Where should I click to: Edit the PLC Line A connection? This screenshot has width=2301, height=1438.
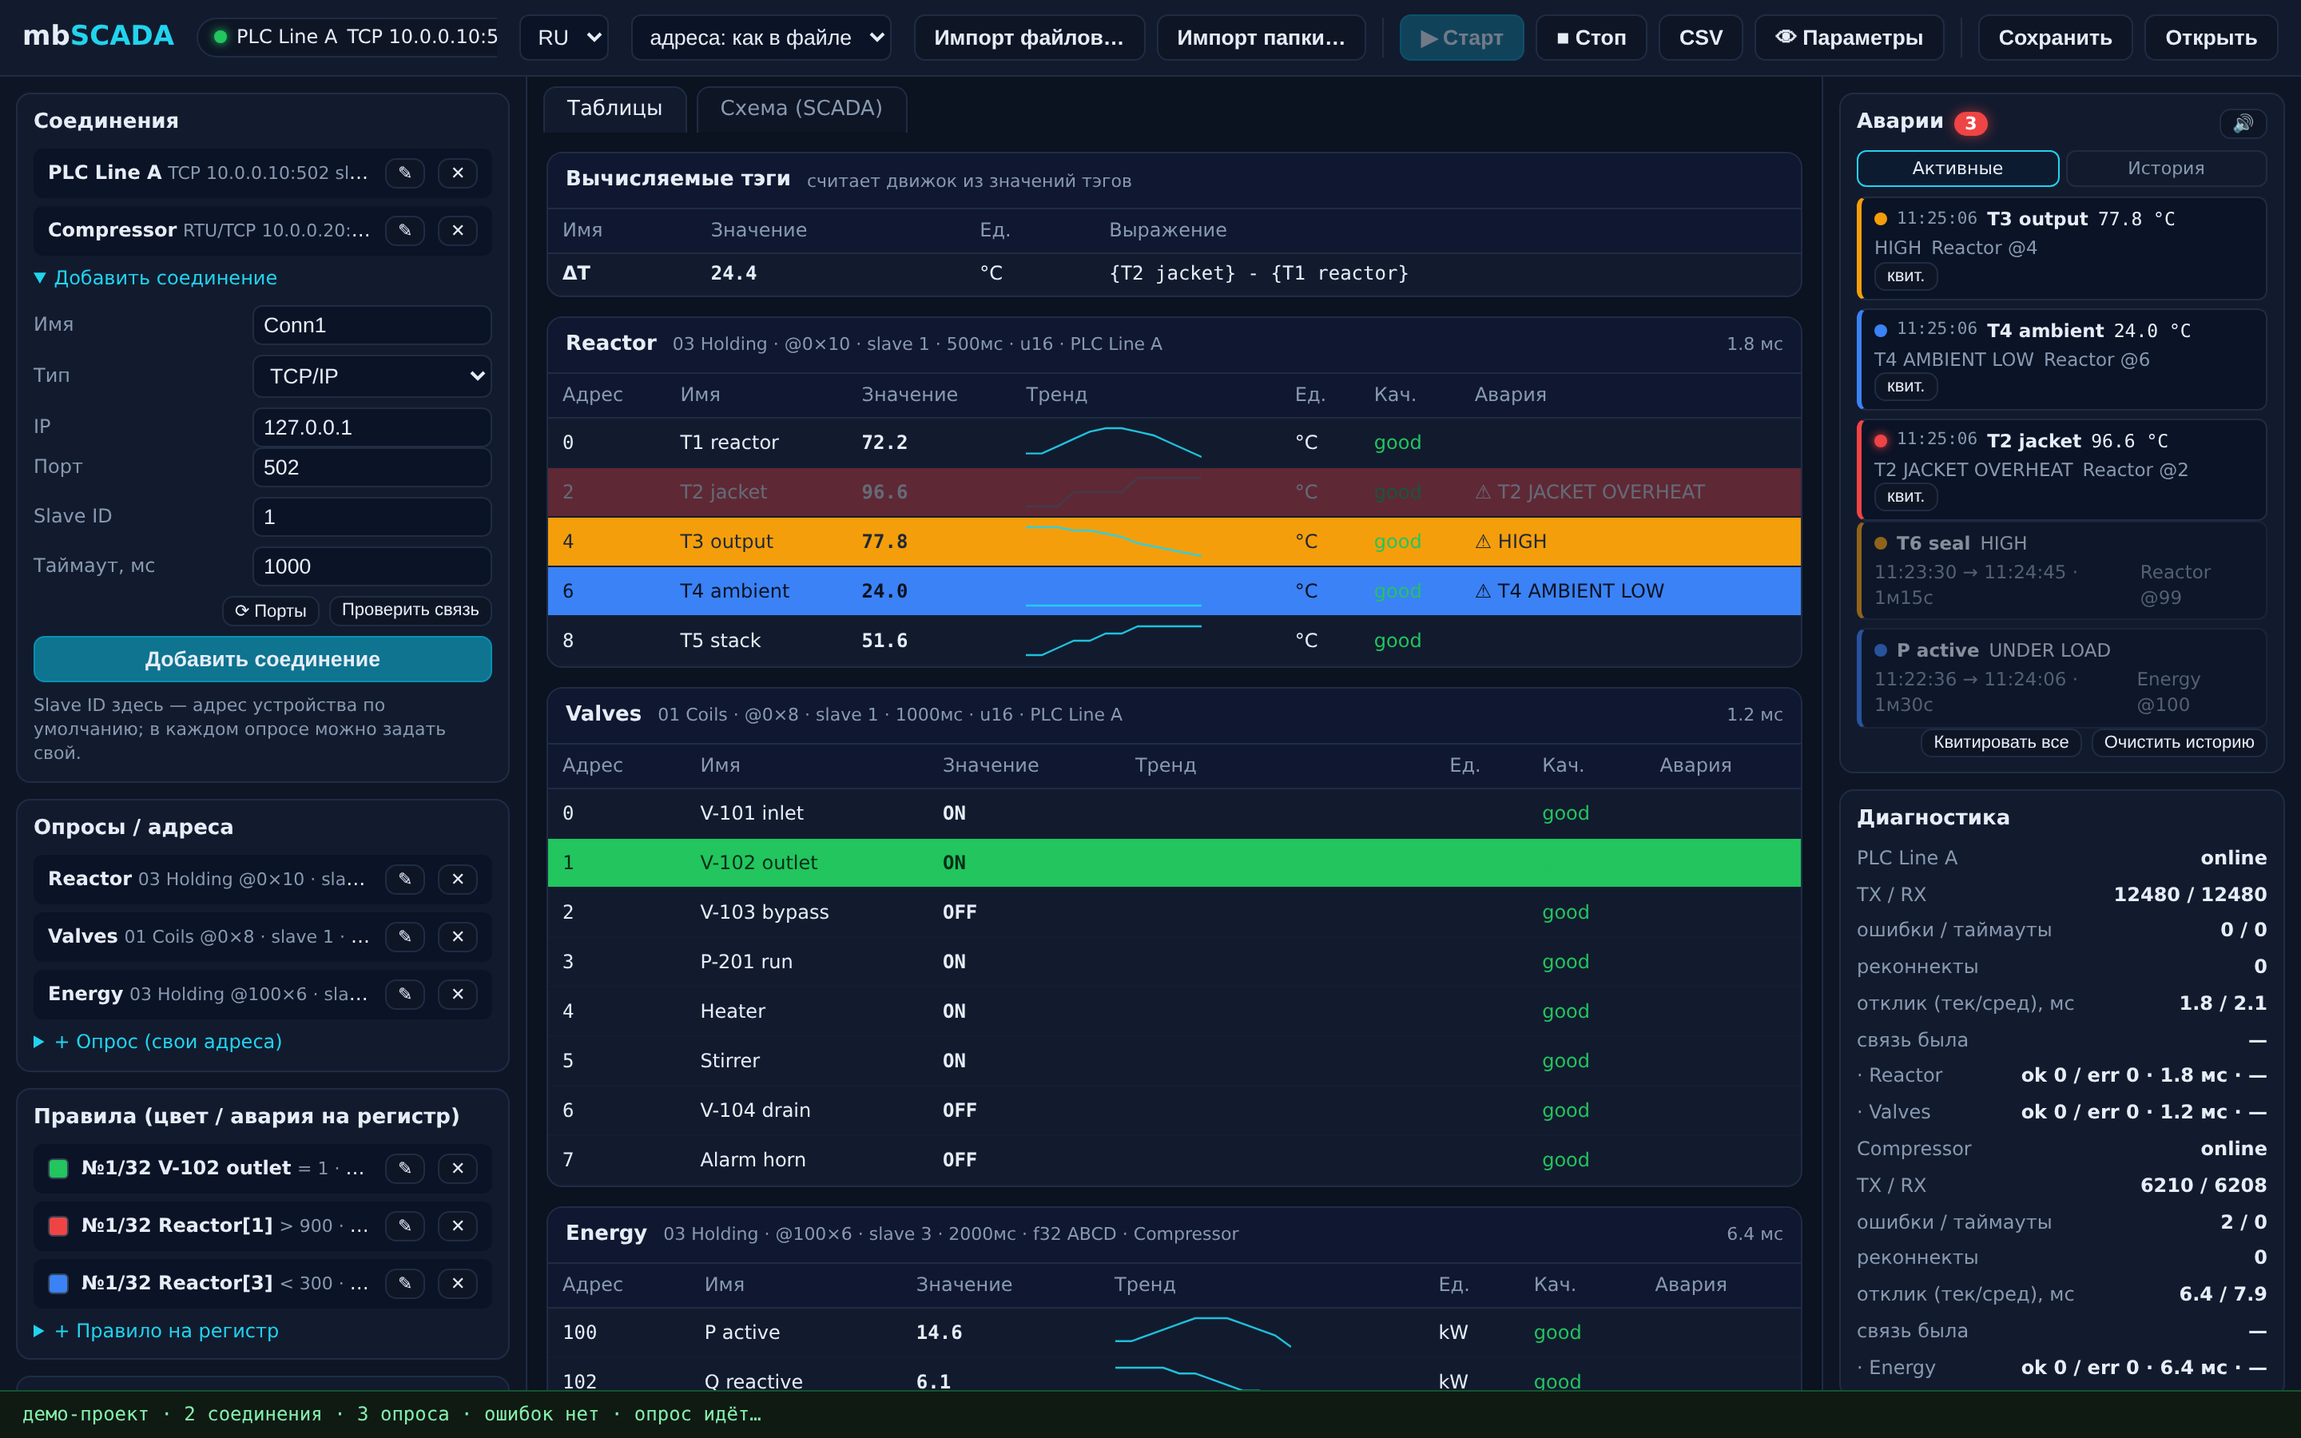[405, 173]
